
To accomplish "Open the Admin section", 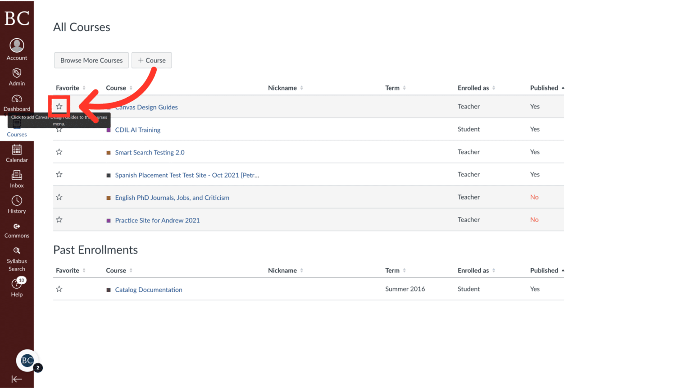I will pos(17,77).
